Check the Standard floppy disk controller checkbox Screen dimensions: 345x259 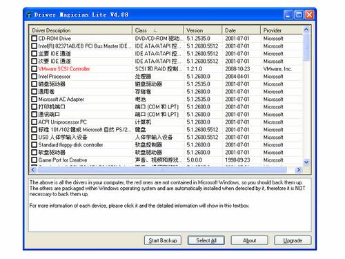click(x=34, y=144)
